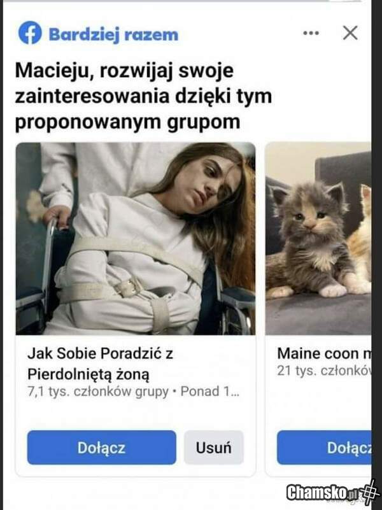The image size is (382, 510).
Task: Click the proponowanym grupom heading line
Action: pyautogui.click(x=127, y=122)
